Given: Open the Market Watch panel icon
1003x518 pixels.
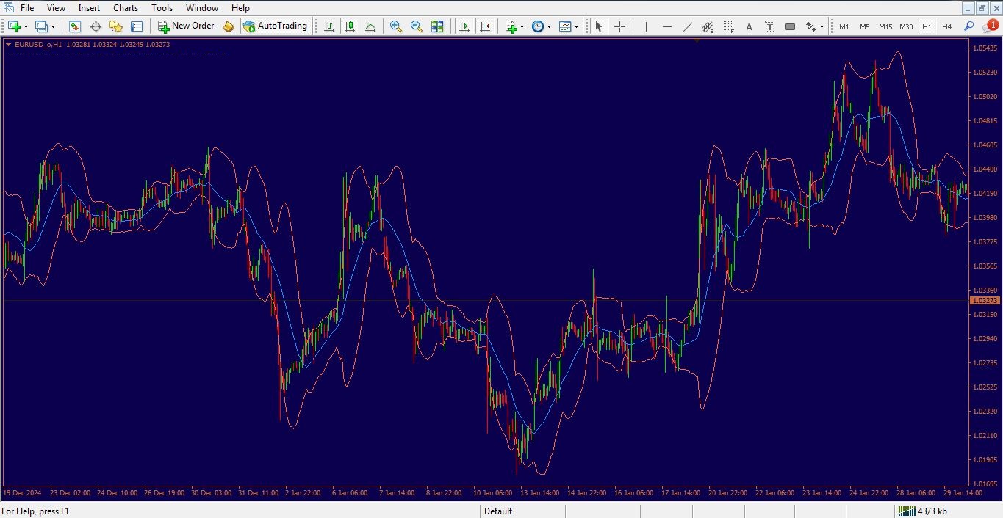Looking at the screenshot, I should tap(75, 26).
